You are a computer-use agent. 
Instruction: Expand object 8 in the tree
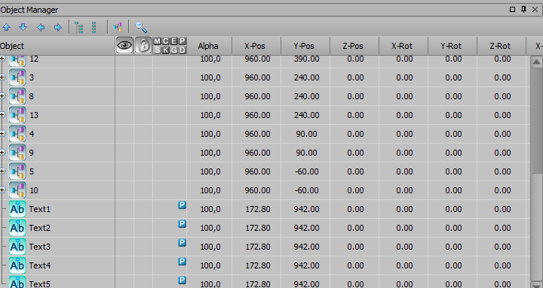tap(2, 96)
